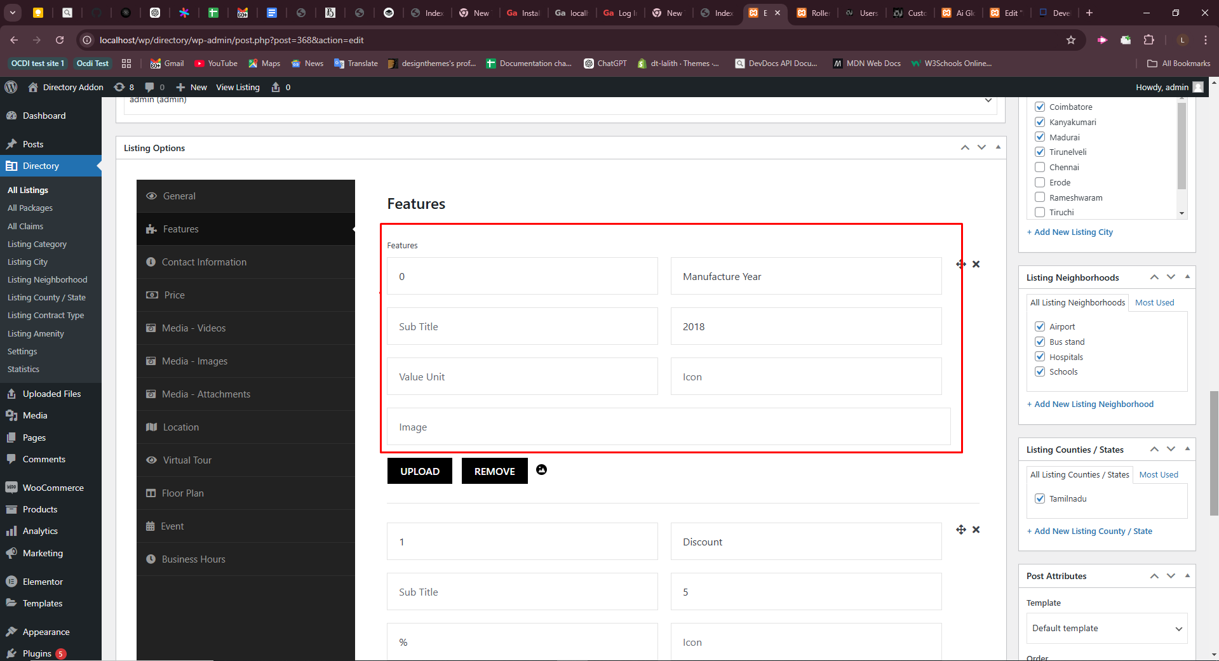Viewport: 1219px width, 661px height.
Task: Switch to Contact Information tab
Action: (x=246, y=262)
